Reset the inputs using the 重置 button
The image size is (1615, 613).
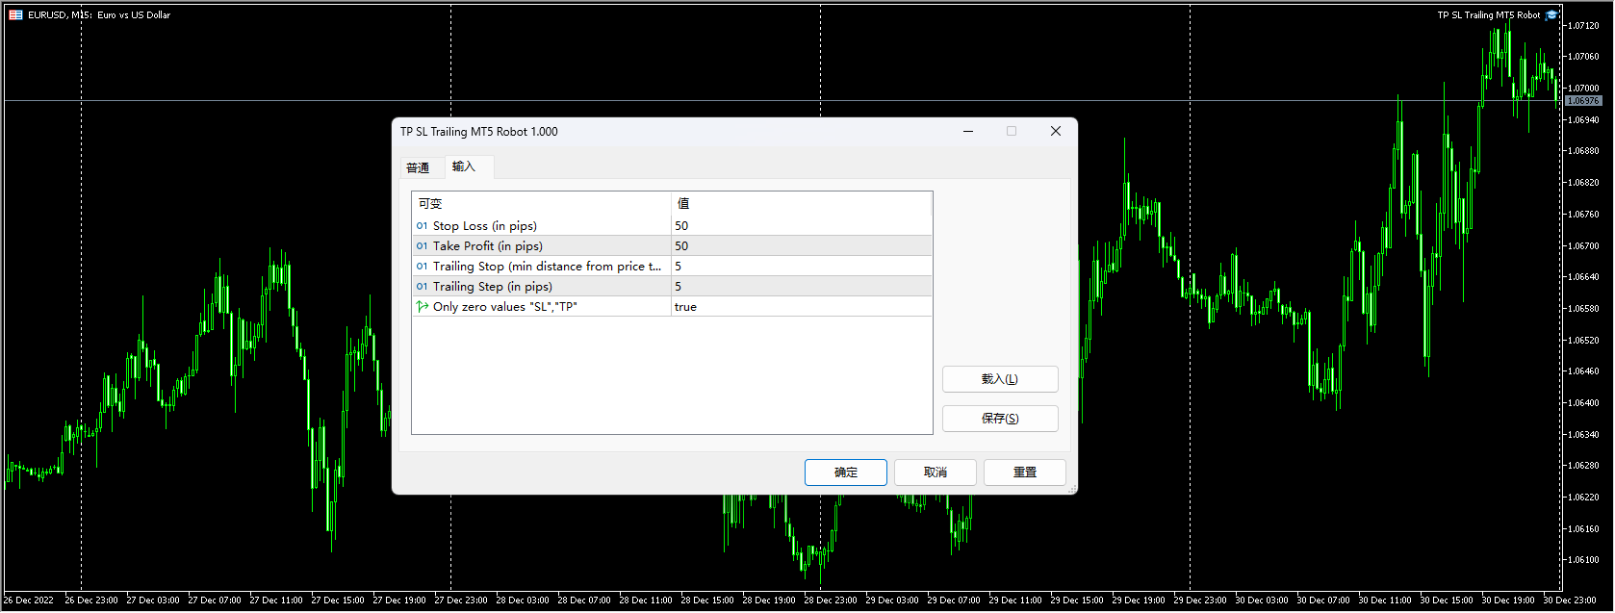(x=1024, y=473)
